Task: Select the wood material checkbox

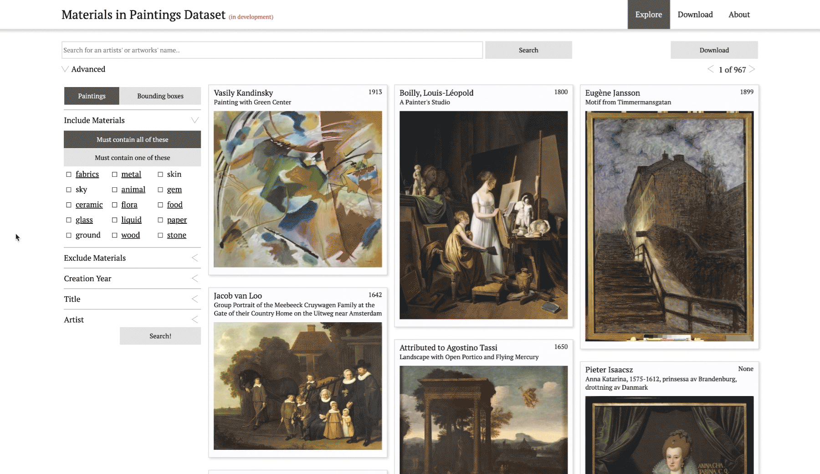Action: tap(115, 235)
